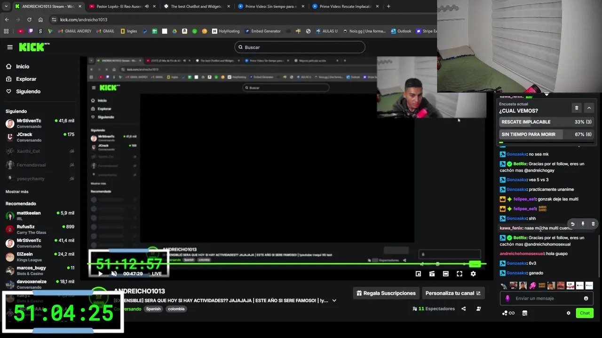Viewport: 602px width, 338px height.
Task: Insert the pink ribbon emote
Action: click(x=532, y=285)
